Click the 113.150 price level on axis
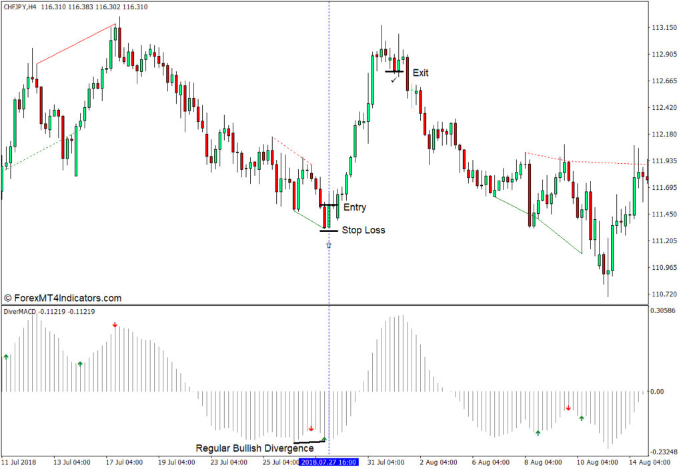683x469 pixels. 664,28
